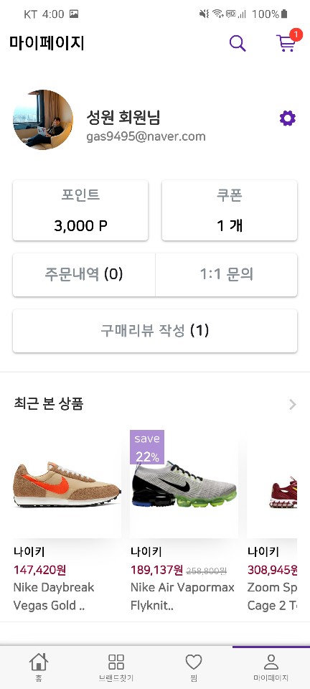Open profile settings gear icon
Viewport: 310px width, 689px height.
[288, 118]
